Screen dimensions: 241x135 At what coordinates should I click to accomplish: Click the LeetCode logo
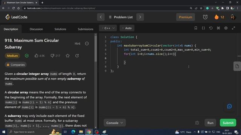coord(16,17)
